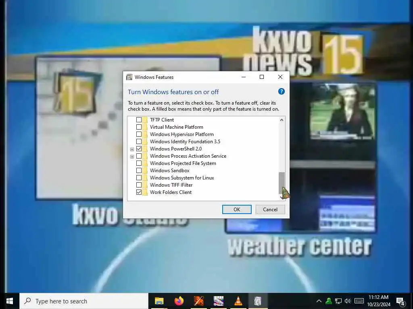Open the taskbar clock showing 11:12 AM
The image size is (413, 309).
pyautogui.click(x=378, y=301)
